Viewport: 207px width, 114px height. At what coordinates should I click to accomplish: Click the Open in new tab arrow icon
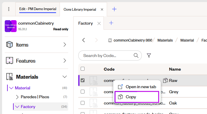(x=120, y=87)
